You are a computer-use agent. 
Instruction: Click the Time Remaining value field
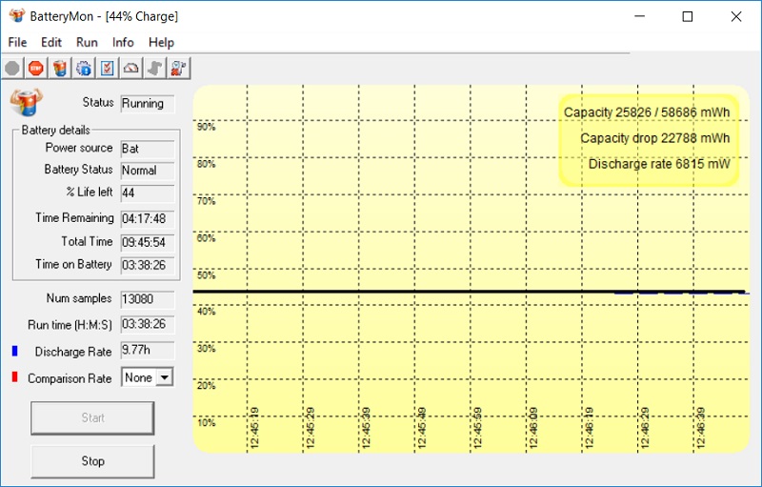click(147, 218)
